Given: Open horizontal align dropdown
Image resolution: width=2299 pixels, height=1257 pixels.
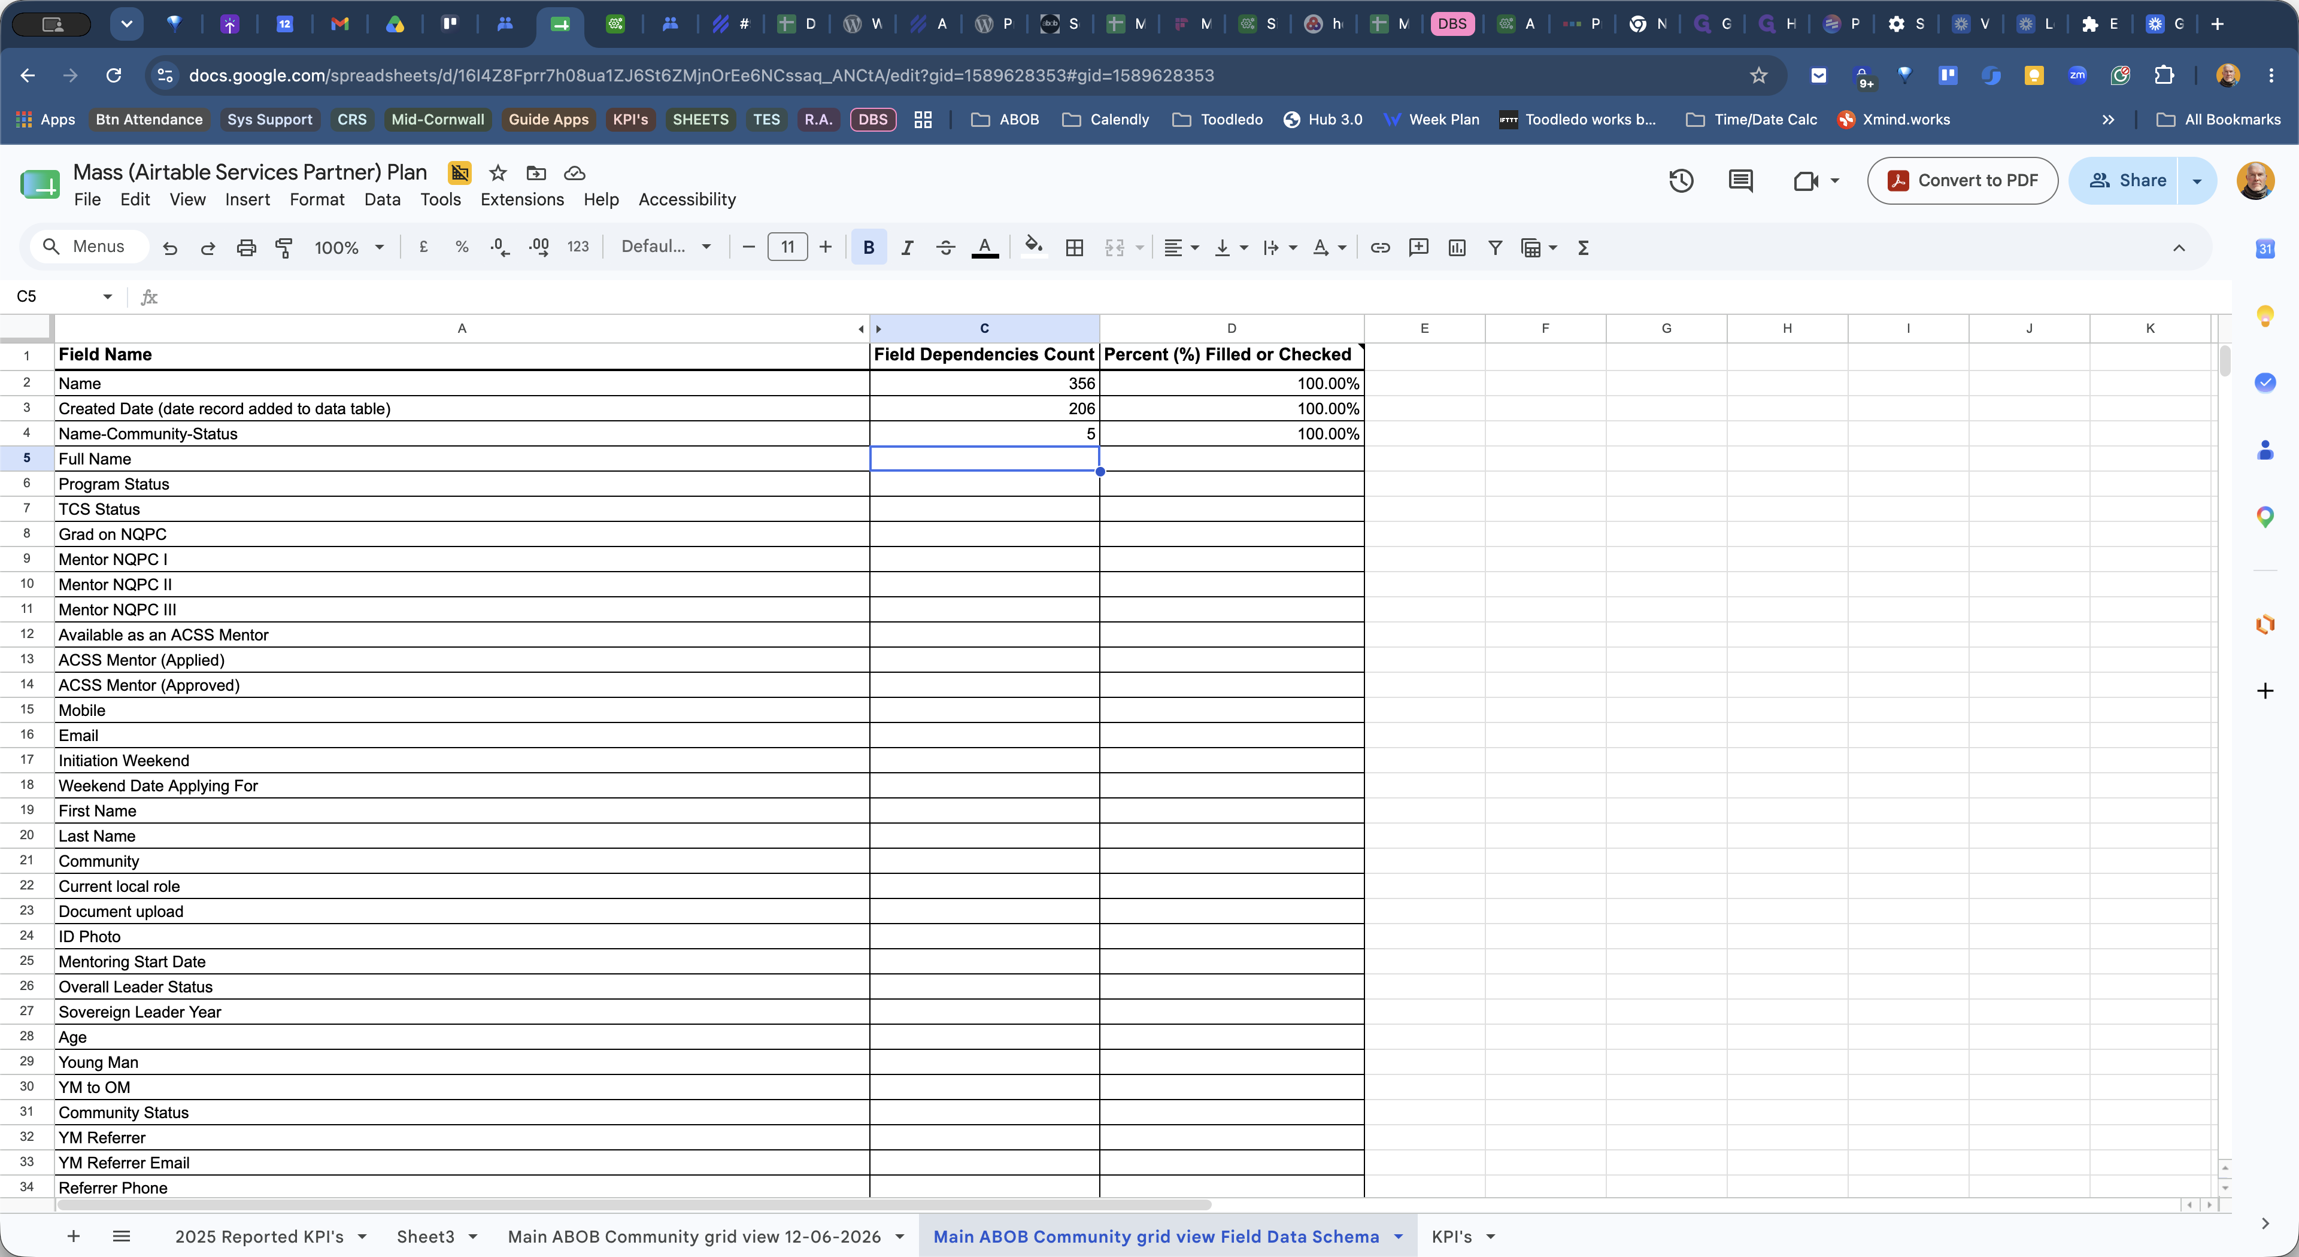Looking at the screenshot, I should point(1181,248).
